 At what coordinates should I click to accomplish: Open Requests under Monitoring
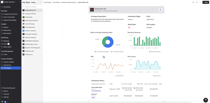pos(6,41)
